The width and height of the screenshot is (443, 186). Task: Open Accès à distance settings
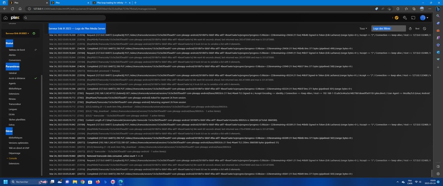pyautogui.click(x=17, y=78)
